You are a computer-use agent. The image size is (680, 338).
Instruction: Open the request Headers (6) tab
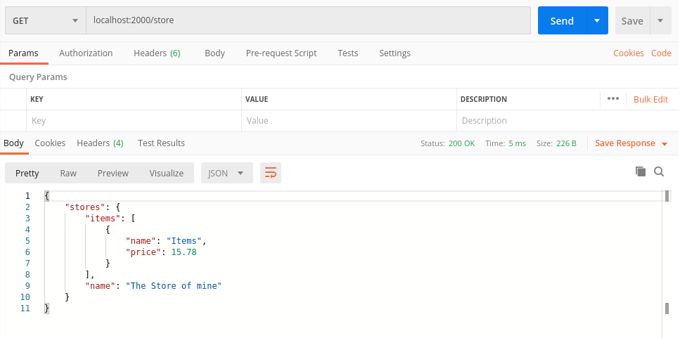pos(157,53)
